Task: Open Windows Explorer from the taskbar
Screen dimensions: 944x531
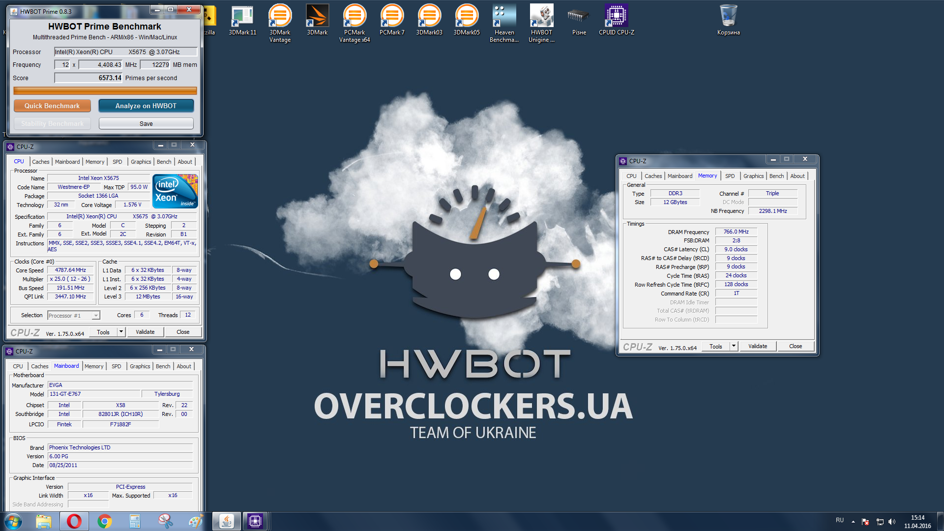Action: [x=44, y=521]
